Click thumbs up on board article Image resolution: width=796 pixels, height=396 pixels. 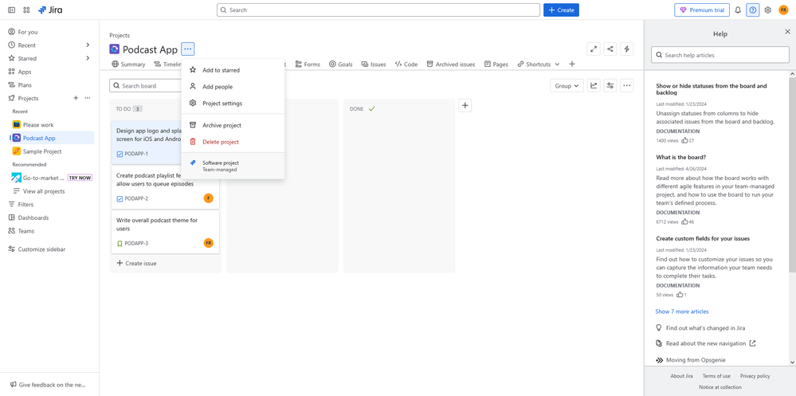pos(684,222)
